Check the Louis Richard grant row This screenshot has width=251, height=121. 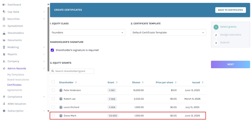click(x=53, y=107)
